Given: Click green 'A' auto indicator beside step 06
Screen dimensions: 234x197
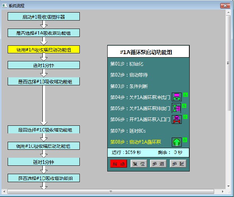Looking at the screenshot, I should pos(185,117).
